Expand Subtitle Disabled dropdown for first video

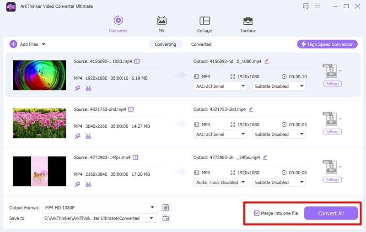279,86
